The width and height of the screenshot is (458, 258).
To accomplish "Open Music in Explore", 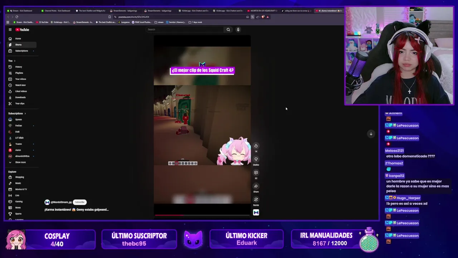I will pos(21,183).
